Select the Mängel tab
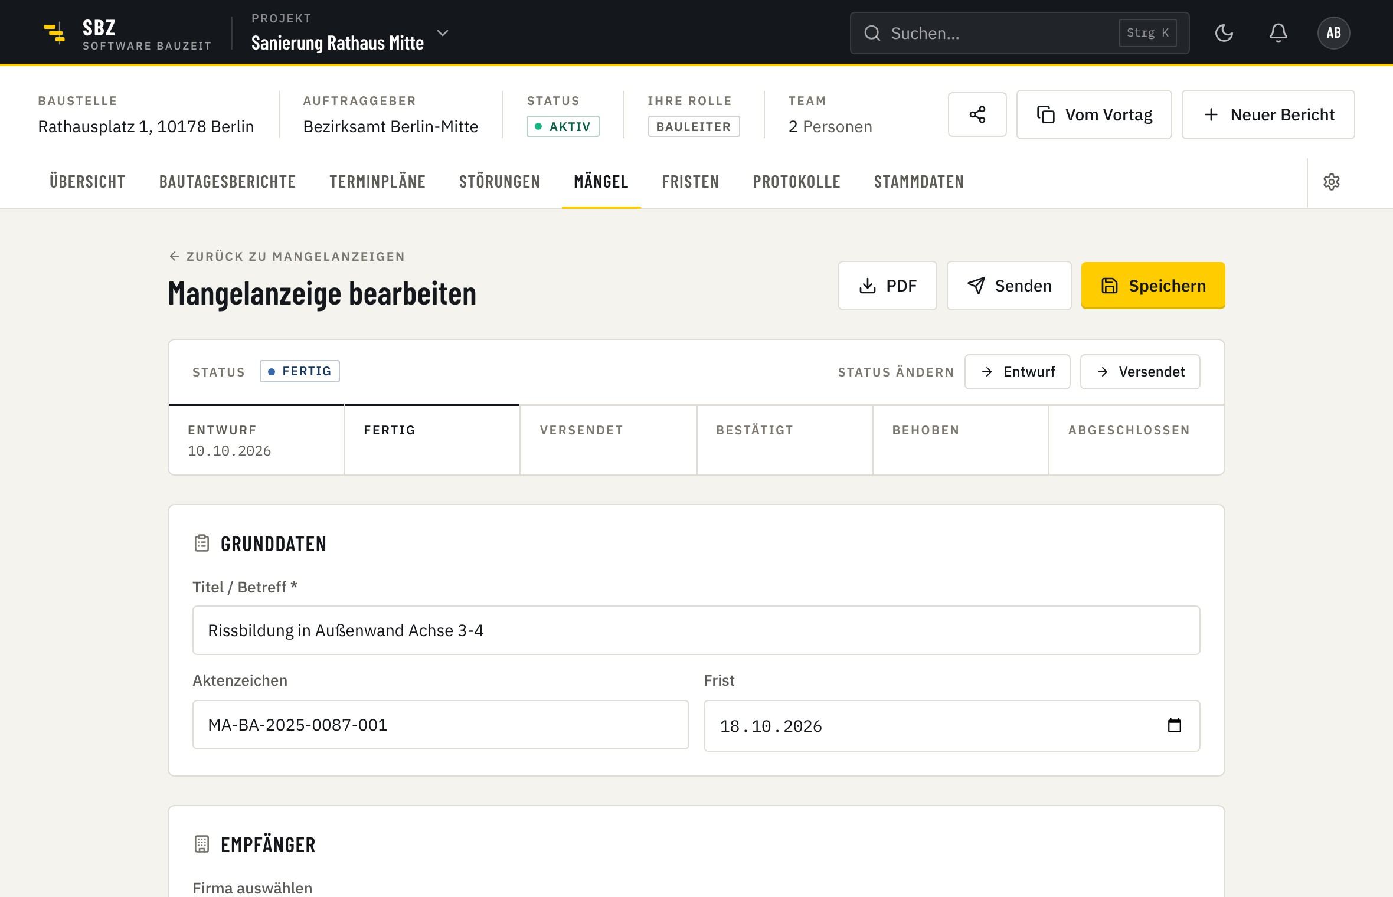Viewport: 1393px width, 897px height. [601, 182]
